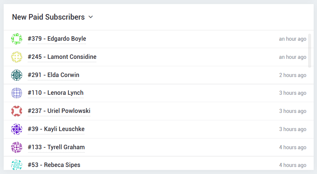Click the '2 hours ago' timestamp

[293, 75]
